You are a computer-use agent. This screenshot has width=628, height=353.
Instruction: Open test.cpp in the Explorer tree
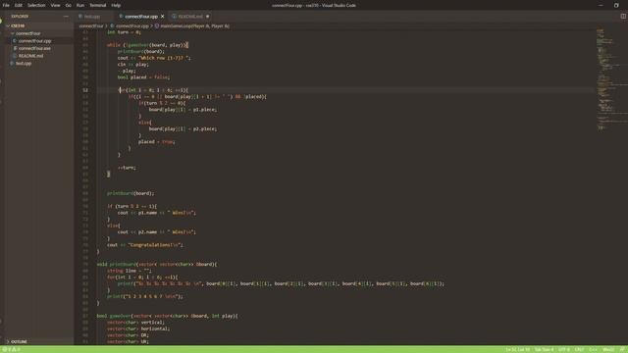pos(24,63)
